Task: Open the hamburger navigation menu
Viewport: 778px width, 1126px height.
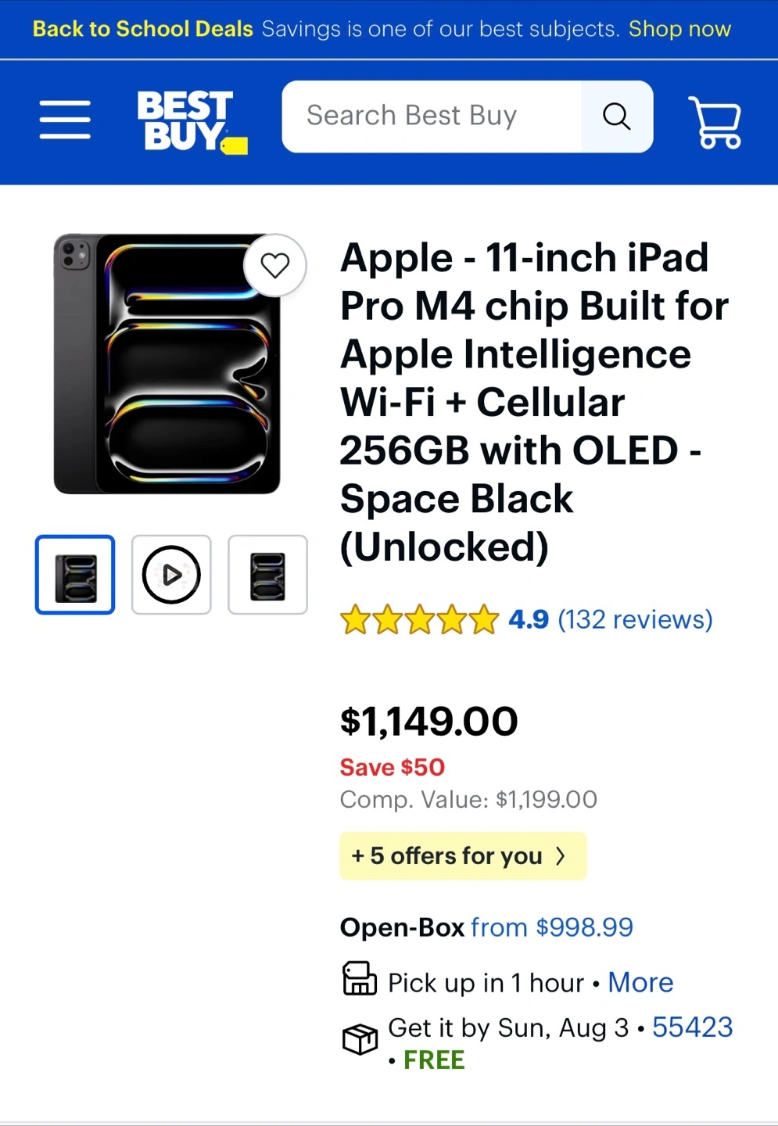Action: click(65, 120)
